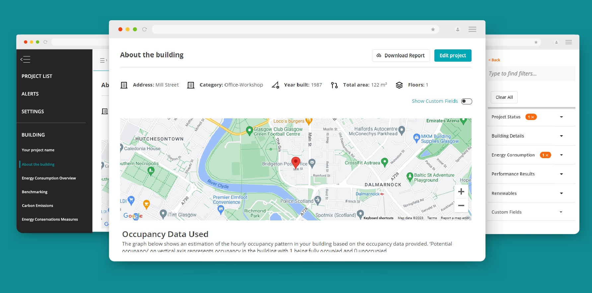Viewport: 592px width, 293px height.
Task: Click the user profile icon in the middle browser
Action: pos(458,29)
